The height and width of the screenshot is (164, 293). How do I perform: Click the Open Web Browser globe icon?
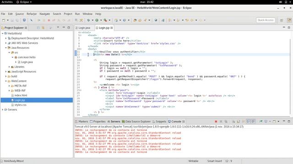click(156, 20)
